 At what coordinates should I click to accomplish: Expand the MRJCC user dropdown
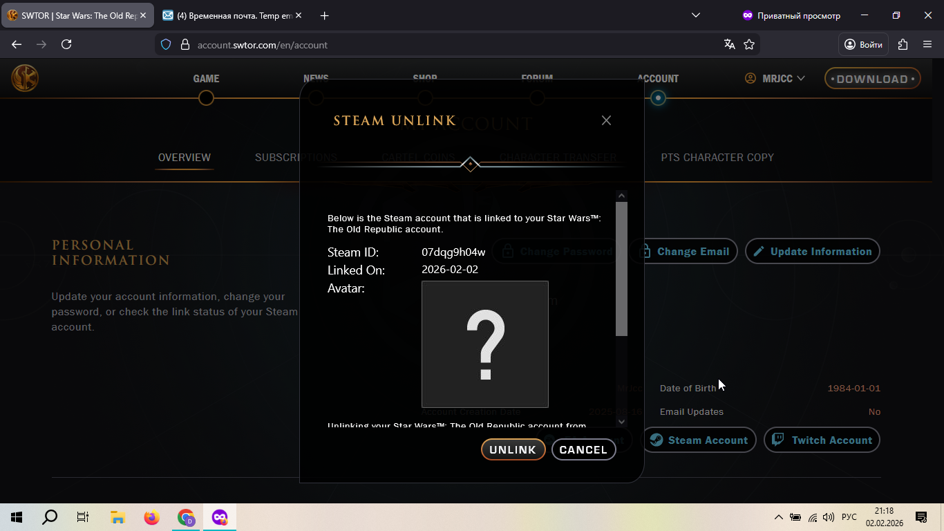click(775, 79)
